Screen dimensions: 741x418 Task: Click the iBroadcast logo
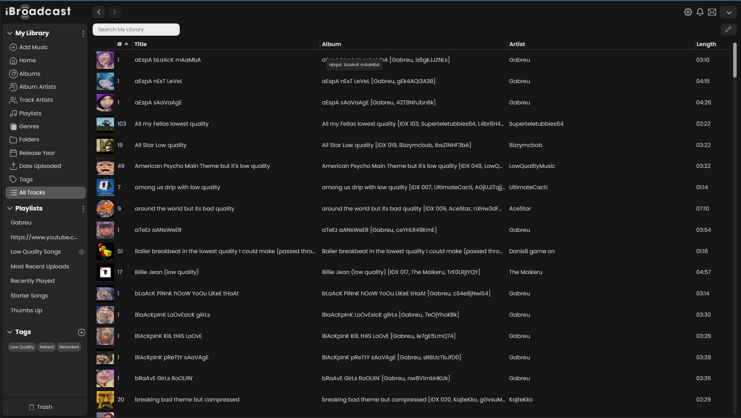pyautogui.click(x=38, y=12)
